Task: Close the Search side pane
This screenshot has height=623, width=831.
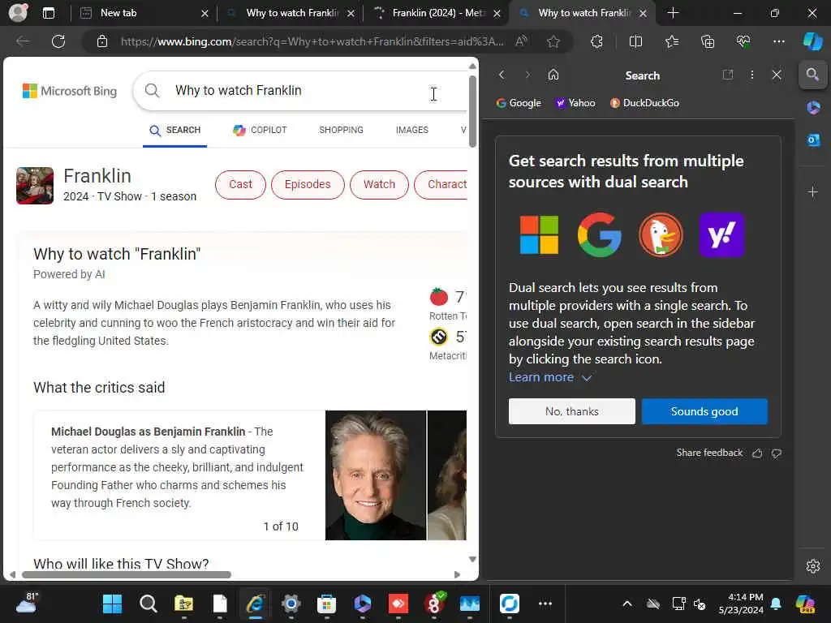Action: click(x=777, y=75)
